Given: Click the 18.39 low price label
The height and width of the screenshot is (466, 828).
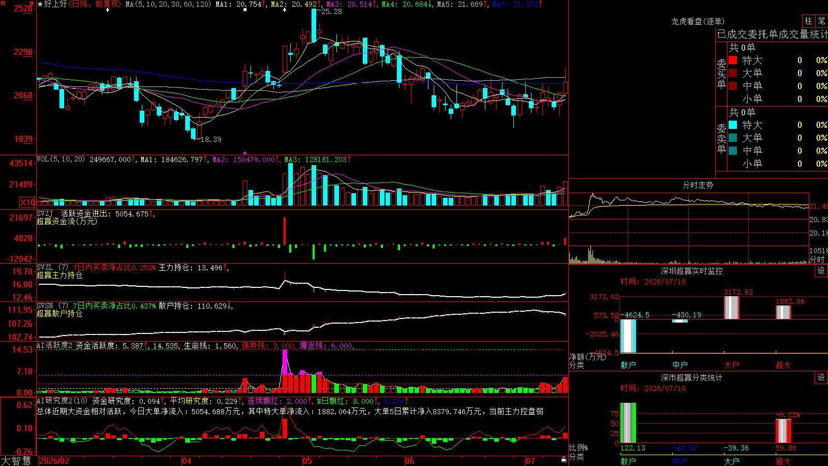Looking at the screenshot, I should pos(211,139).
